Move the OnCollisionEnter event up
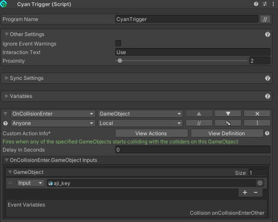 pyautogui.click(x=199, y=113)
